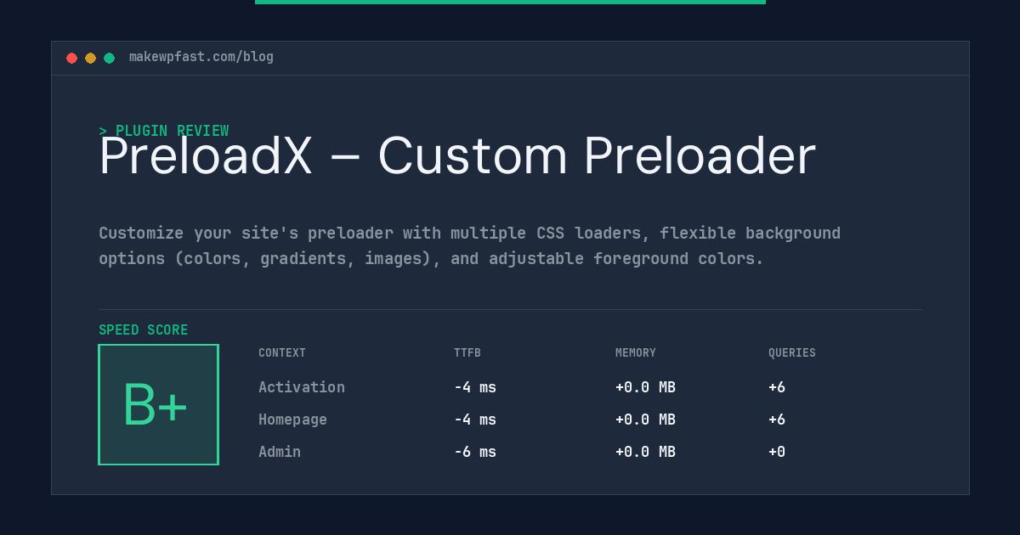Click the SPEED SCORE label

click(x=144, y=330)
